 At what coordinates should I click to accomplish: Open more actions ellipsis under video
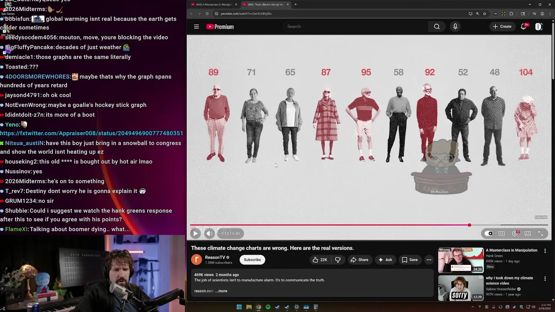coord(429,260)
